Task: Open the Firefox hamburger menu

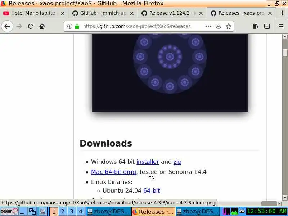Action: click(x=281, y=26)
